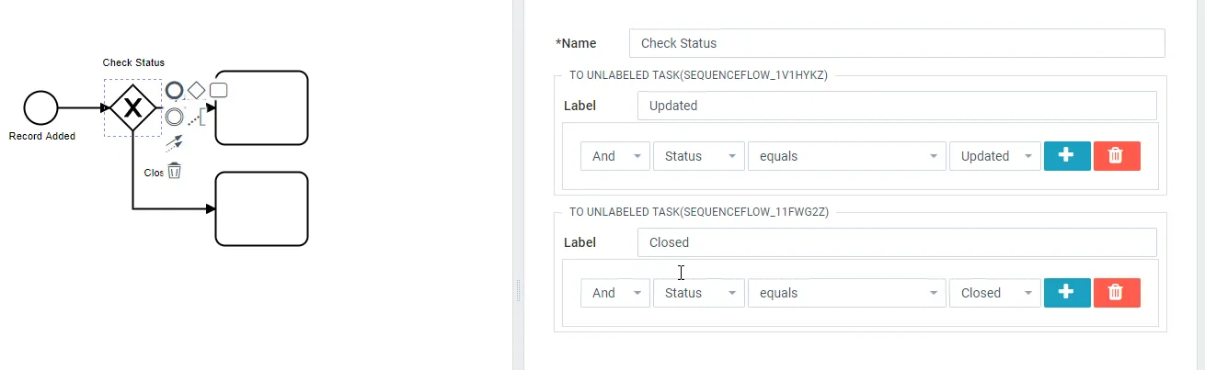Append a task using the rounded rectangle icon
Image resolution: width=1205 pixels, height=370 pixels.
[218, 90]
